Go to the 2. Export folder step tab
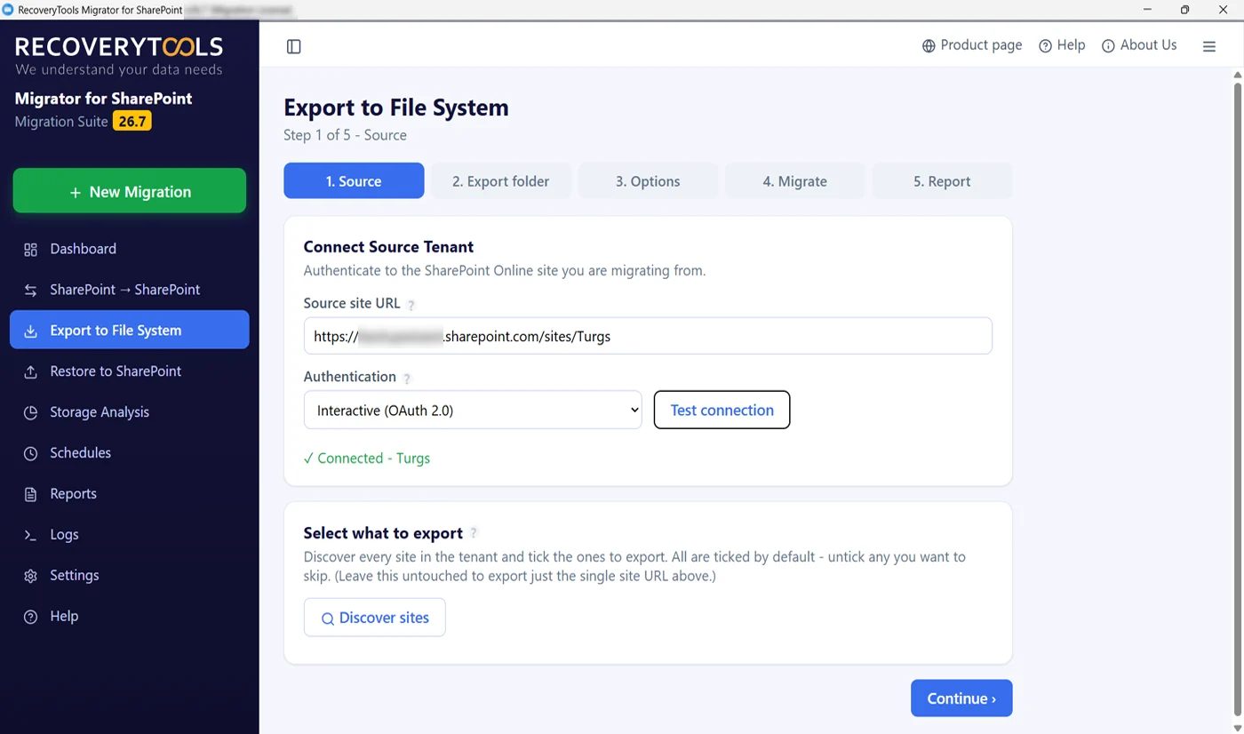Image resolution: width=1244 pixels, height=734 pixels. (500, 181)
